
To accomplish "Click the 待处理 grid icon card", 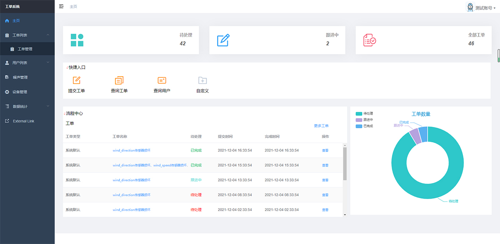I will [77, 40].
